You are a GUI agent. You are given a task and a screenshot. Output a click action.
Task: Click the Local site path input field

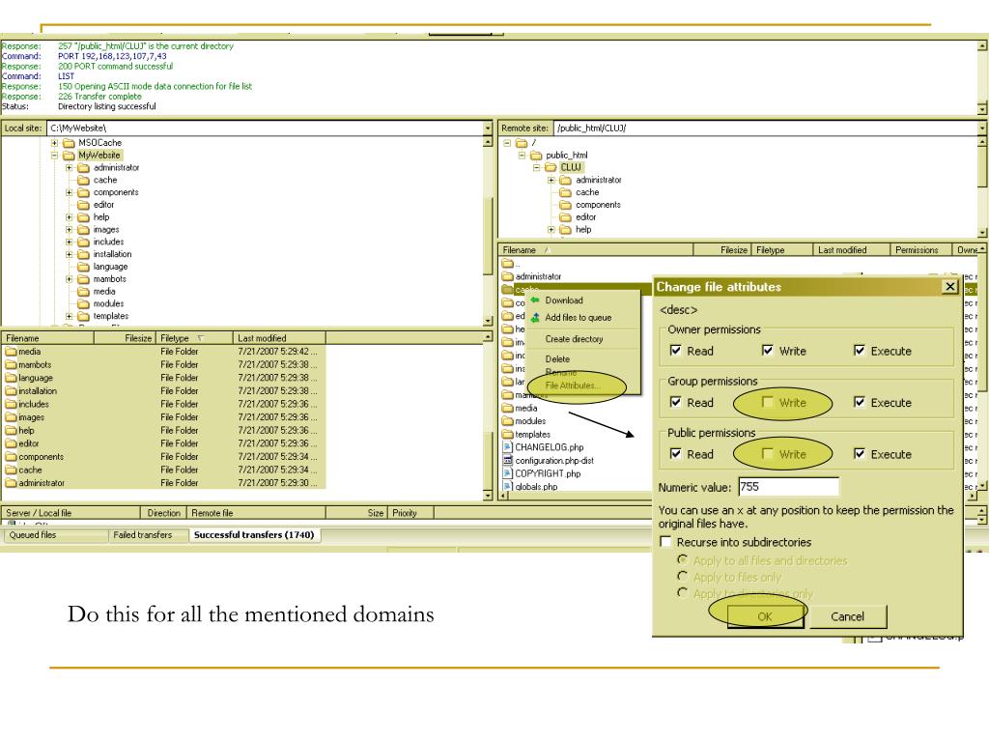click(x=265, y=128)
